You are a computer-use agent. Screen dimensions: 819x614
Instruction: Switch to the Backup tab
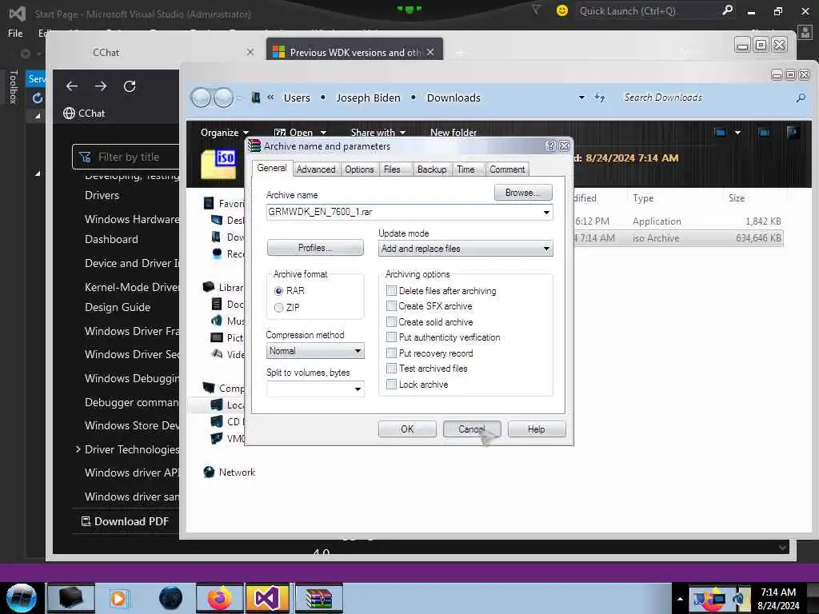click(x=432, y=169)
